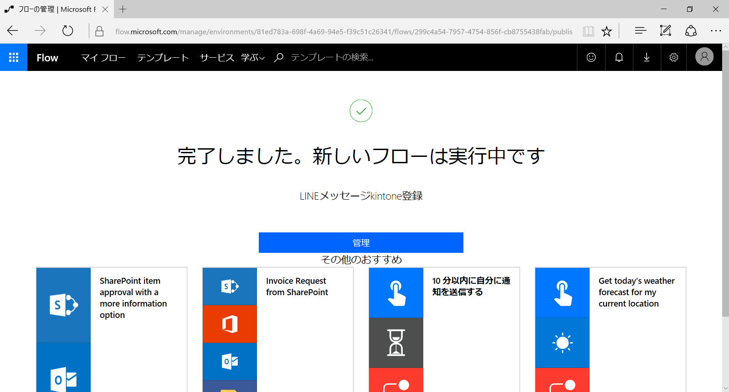Image resolution: width=729 pixels, height=392 pixels.
Task: Click the sun weather icon
Action: (x=562, y=343)
